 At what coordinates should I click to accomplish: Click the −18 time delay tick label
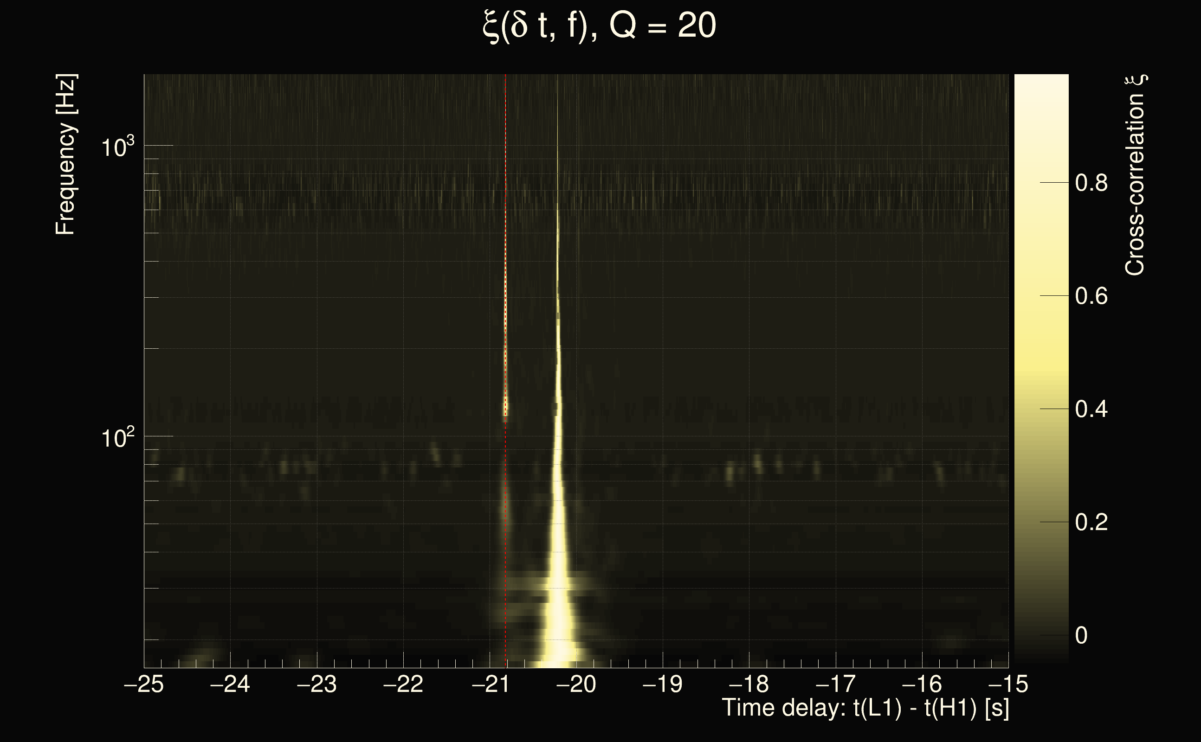click(x=749, y=684)
